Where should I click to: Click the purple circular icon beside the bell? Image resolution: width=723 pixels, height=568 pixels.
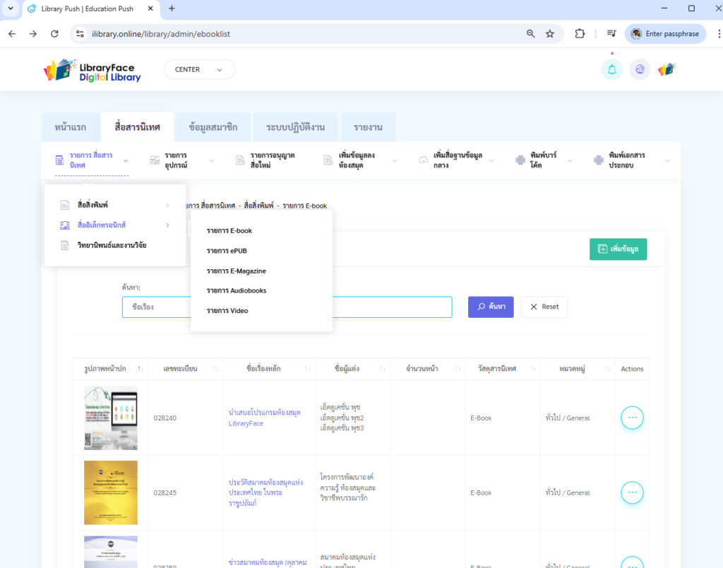pos(640,69)
